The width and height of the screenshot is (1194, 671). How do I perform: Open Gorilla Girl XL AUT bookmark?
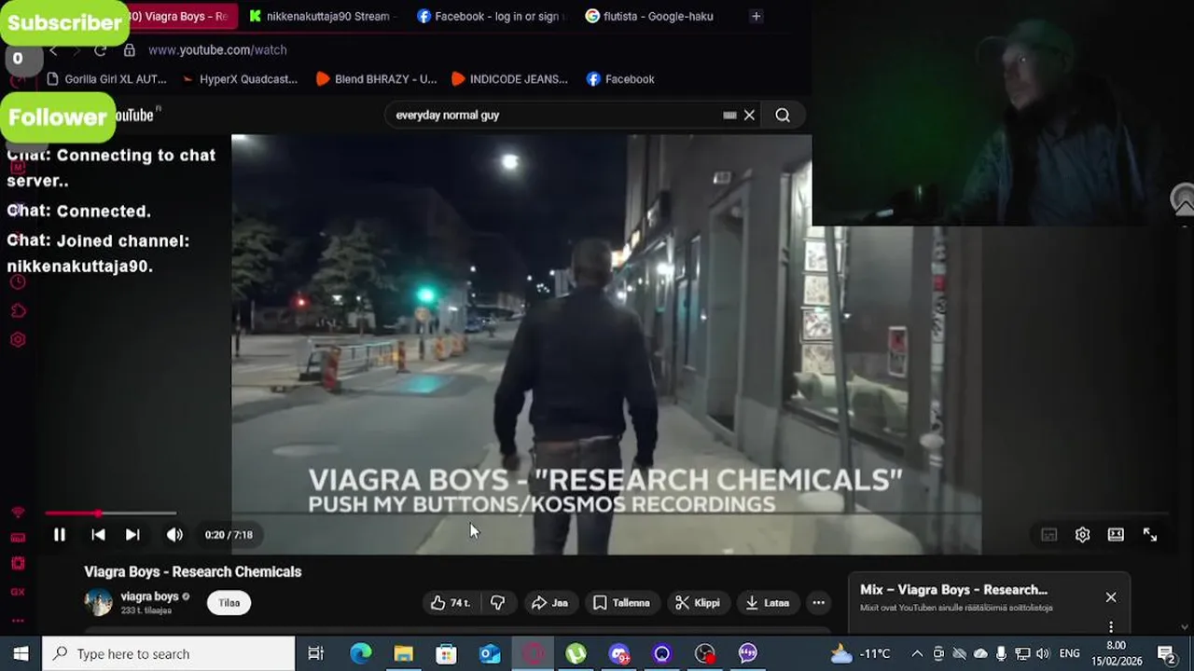point(106,79)
